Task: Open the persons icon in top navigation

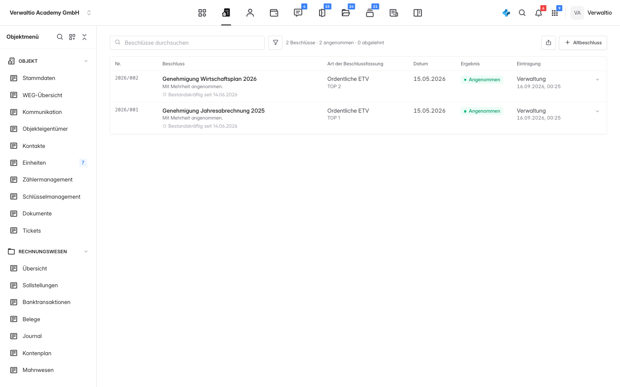Action: [x=250, y=13]
